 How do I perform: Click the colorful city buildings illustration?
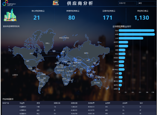pos(10,15)
